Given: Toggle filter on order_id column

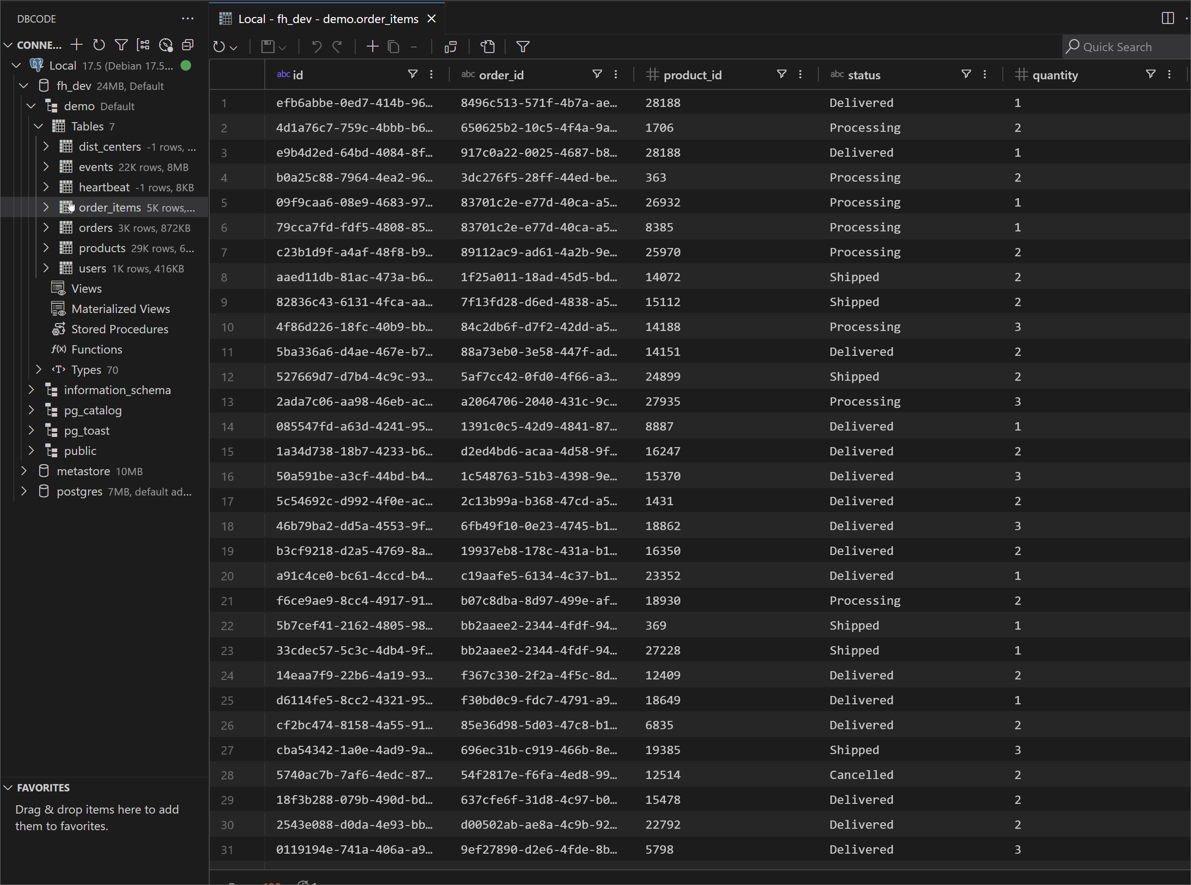Looking at the screenshot, I should [597, 74].
